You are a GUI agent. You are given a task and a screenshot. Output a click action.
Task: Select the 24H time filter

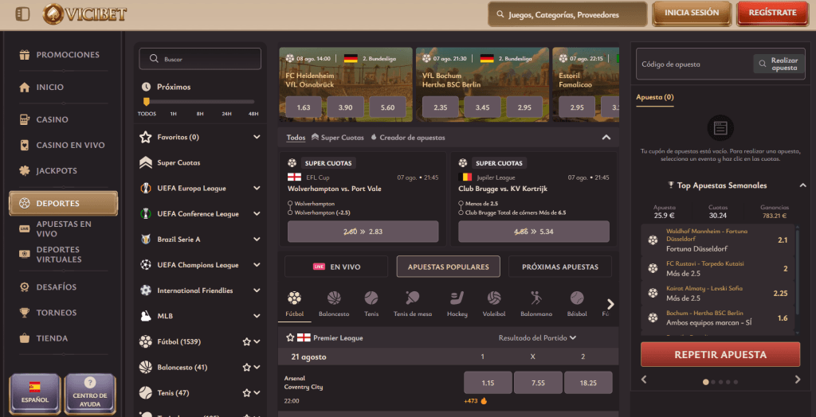(226, 114)
